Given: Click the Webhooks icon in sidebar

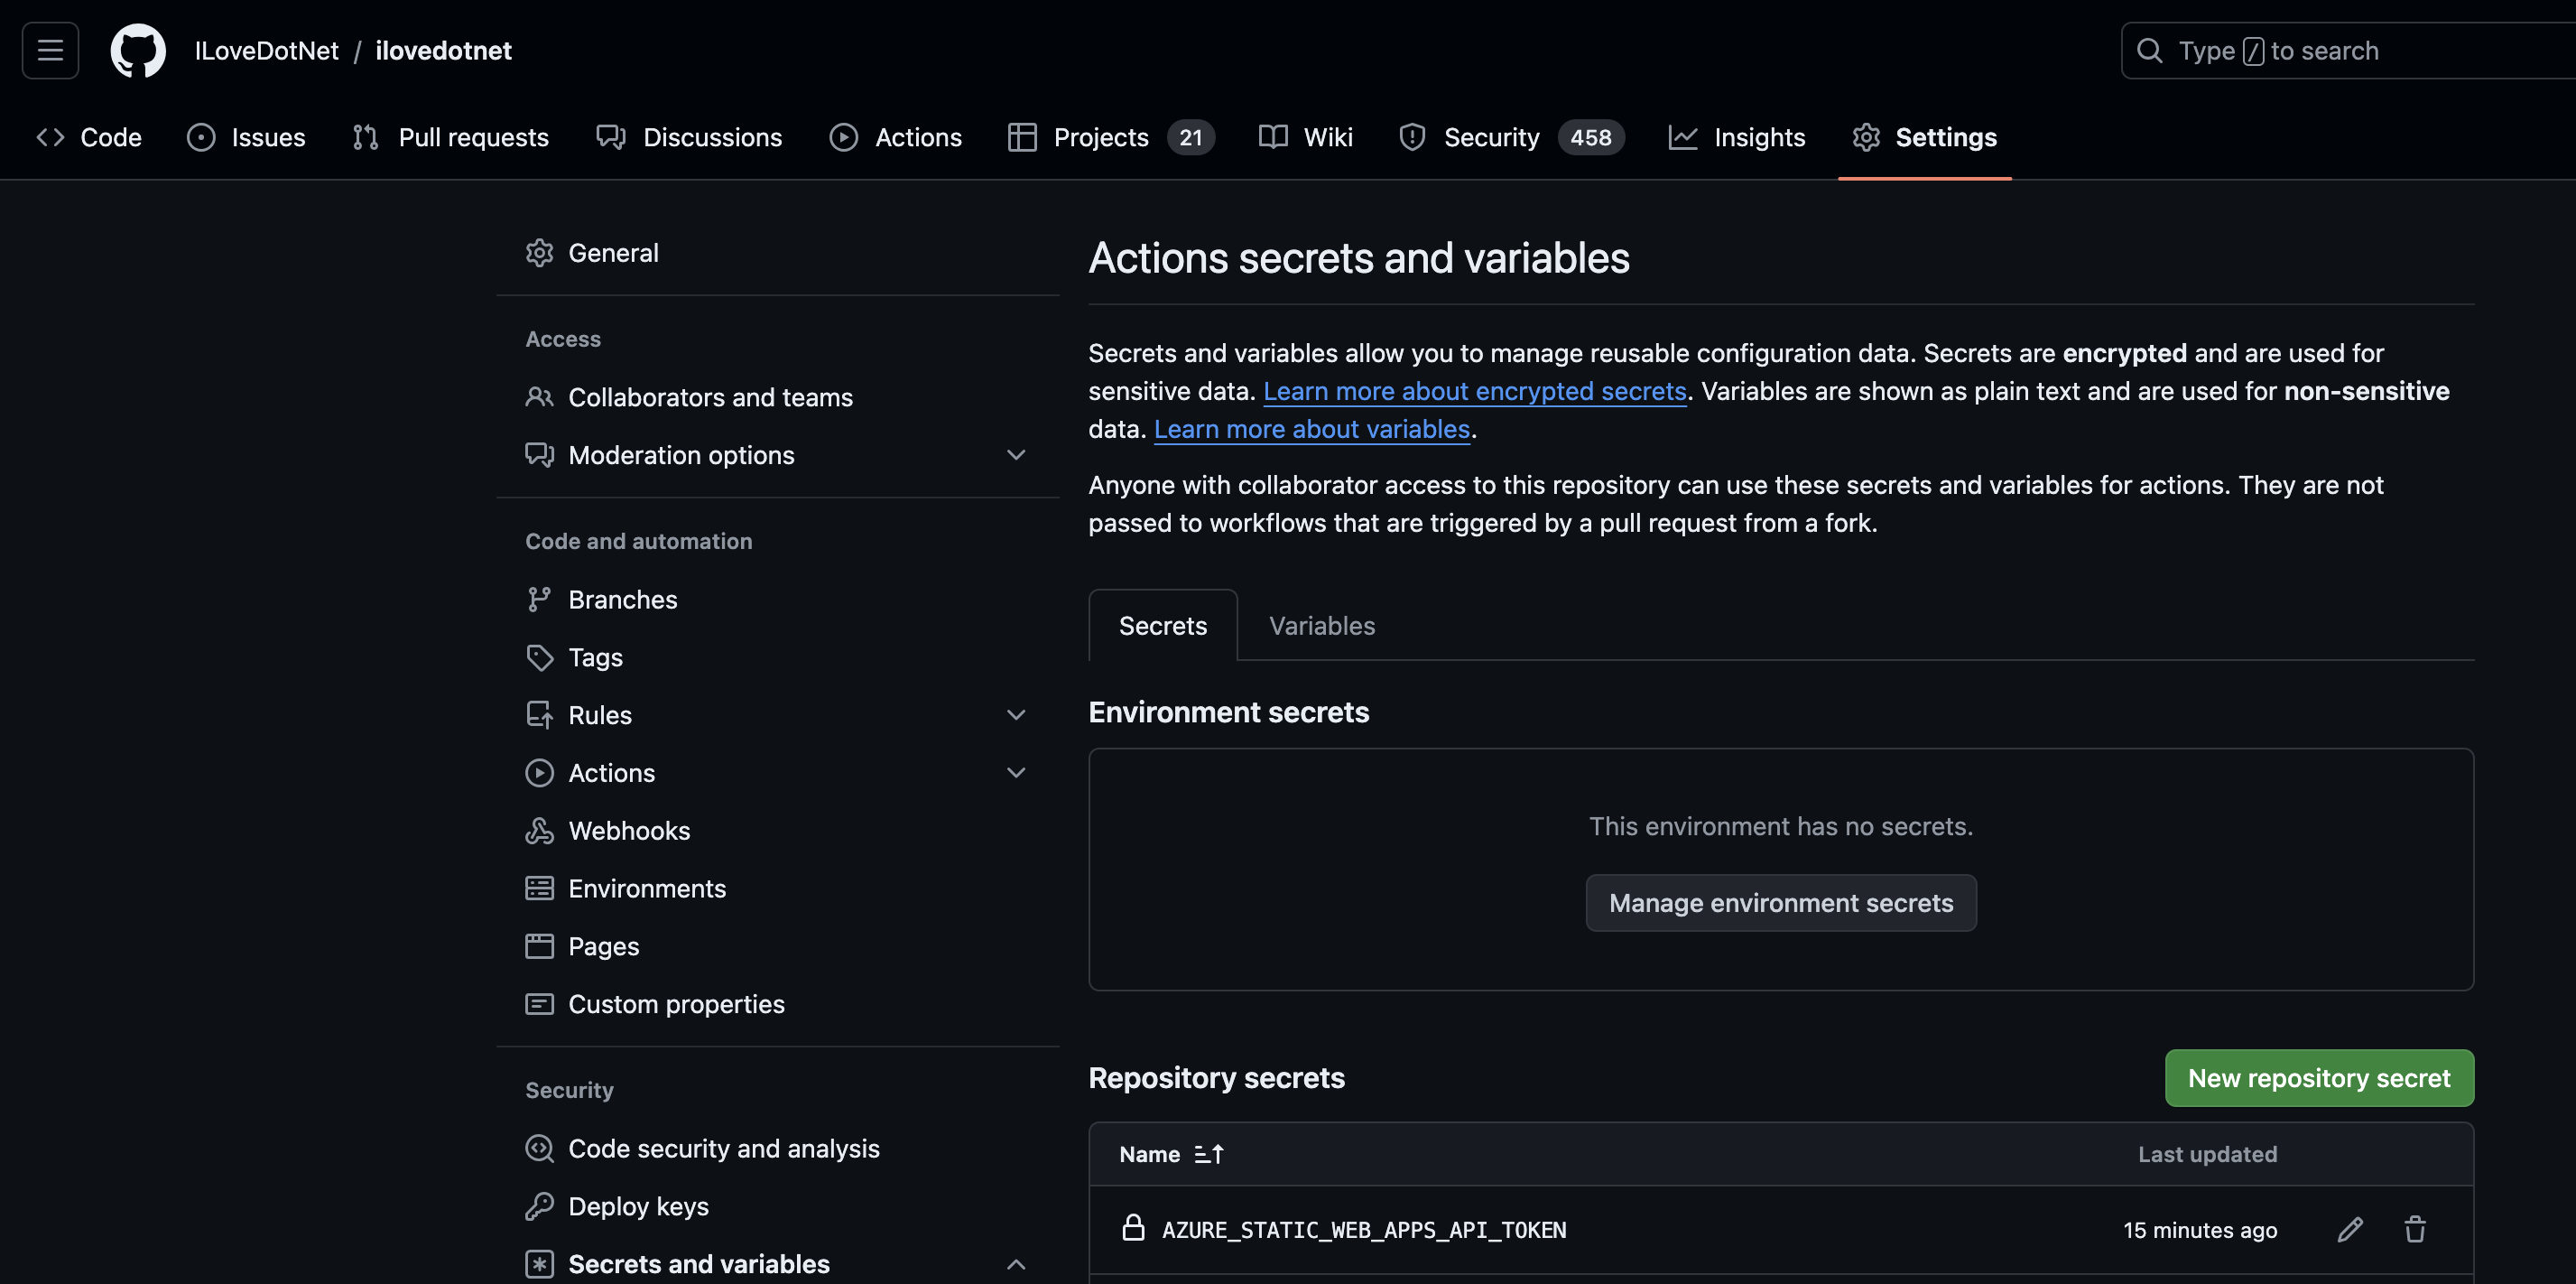Looking at the screenshot, I should 540,831.
